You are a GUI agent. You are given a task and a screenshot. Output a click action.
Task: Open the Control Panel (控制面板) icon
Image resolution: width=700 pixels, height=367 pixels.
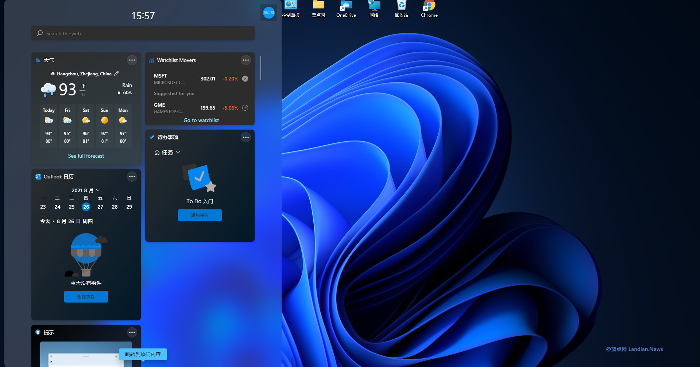click(x=291, y=8)
